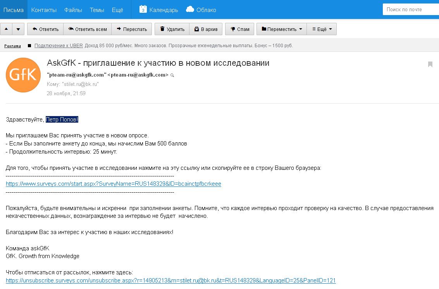This screenshot has width=439, height=289.
Task: Open the Подключение к UBER ad link
Action: pos(59,46)
